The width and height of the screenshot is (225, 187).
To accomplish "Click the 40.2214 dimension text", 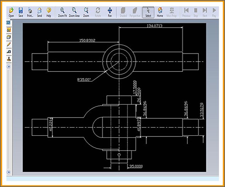I will click(x=51, y=124).
